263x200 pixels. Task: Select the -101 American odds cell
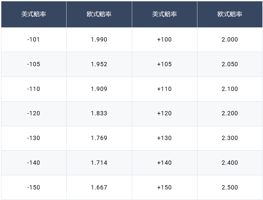[34, 40]
